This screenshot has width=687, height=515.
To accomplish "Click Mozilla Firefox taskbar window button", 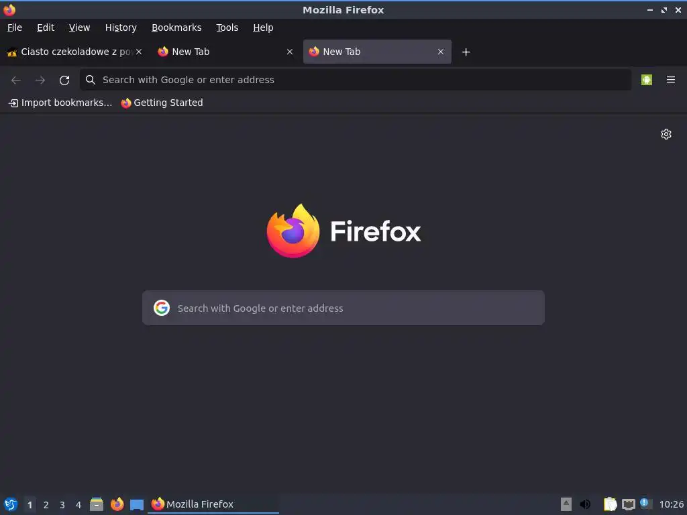I will click(x=213, y=504).
